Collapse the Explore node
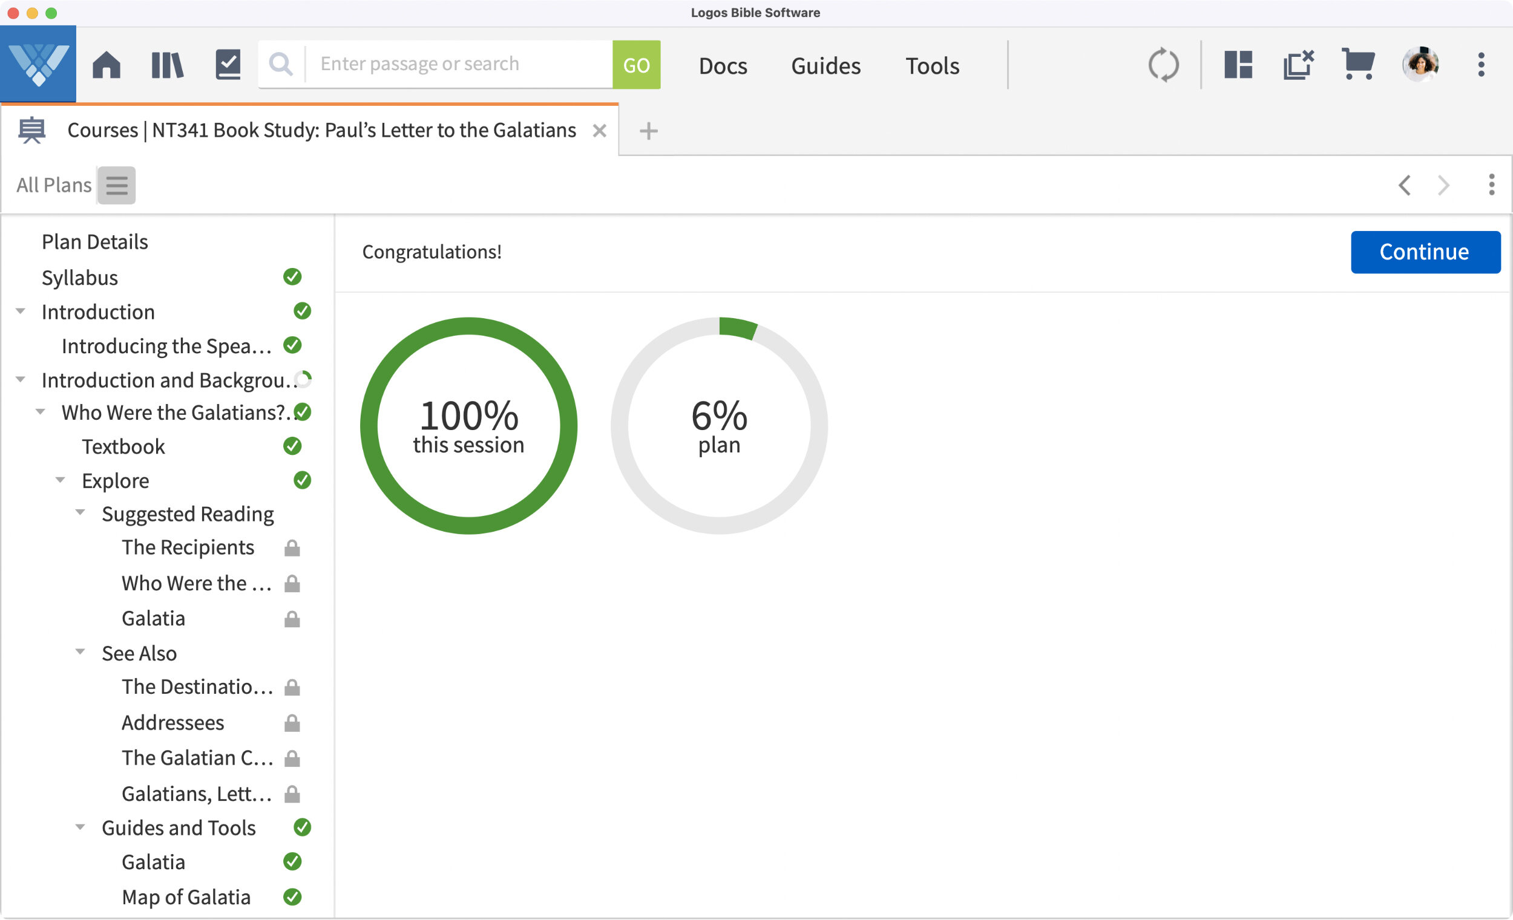Viewport: 1513px width, 920px height. coord(60,480)
